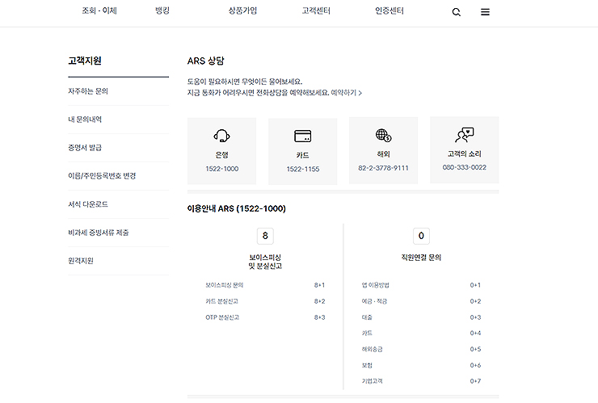
Task: Open the 조회·이체 menu
Action: coord(99,10)
